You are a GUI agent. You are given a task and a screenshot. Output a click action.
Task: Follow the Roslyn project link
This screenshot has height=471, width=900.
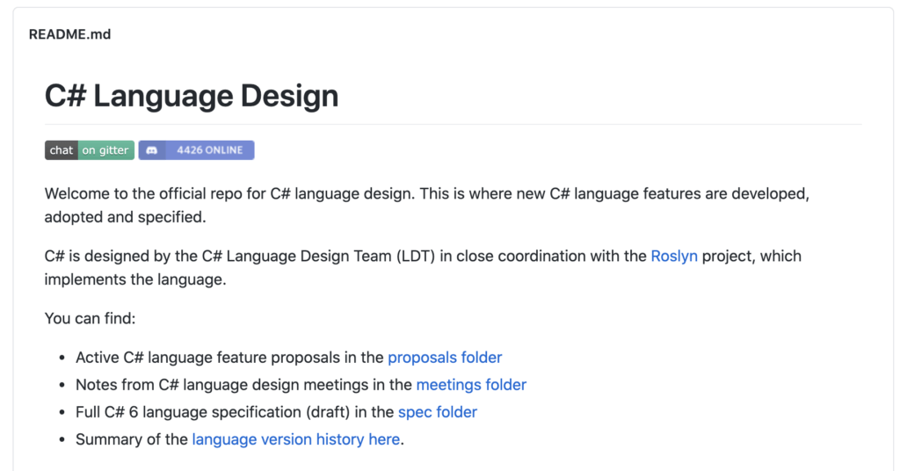[674, 256]
